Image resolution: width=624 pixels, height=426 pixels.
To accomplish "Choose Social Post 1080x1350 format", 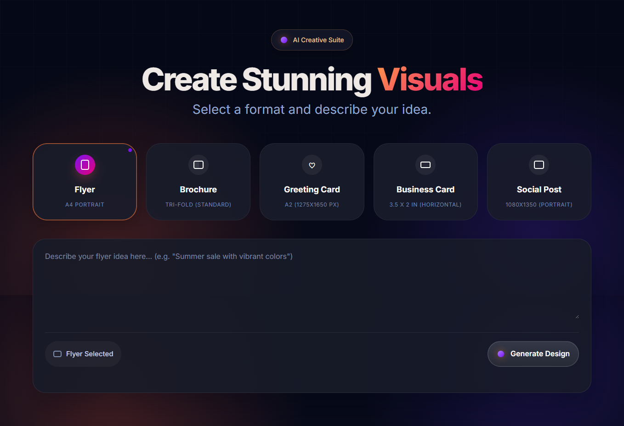I will coord(539,182).
